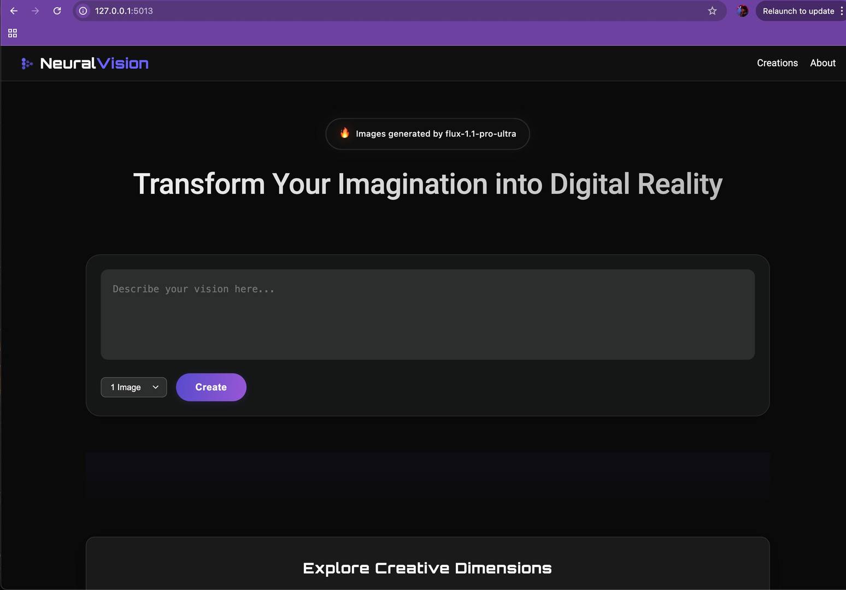Click the Create button
This screenshot has width=846, height=590.
pos(211,387)
